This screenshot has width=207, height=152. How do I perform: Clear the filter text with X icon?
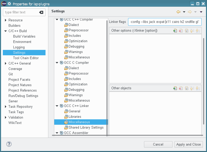click(x=41, y=12)
